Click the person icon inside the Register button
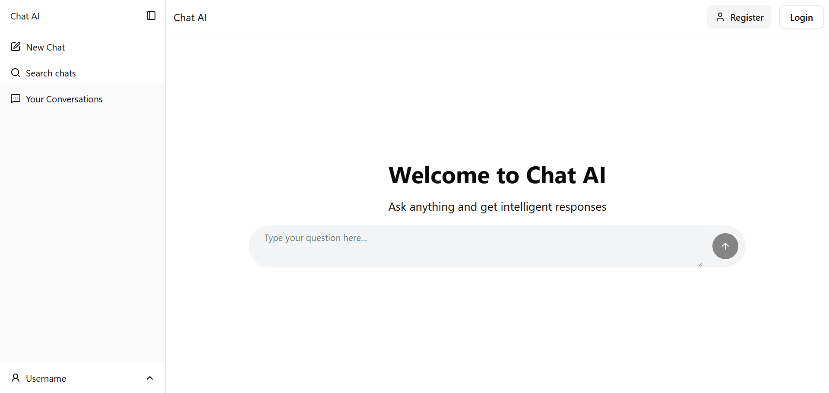 pos(720,17)
